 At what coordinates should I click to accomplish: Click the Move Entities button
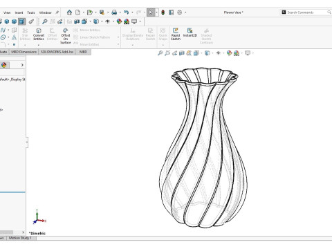[x=86, y=44]
